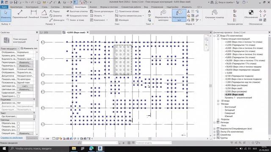Toggle the Траектория солнца checkbox
This screenshot has height=152, width=271.
click(x=18, y=96)
